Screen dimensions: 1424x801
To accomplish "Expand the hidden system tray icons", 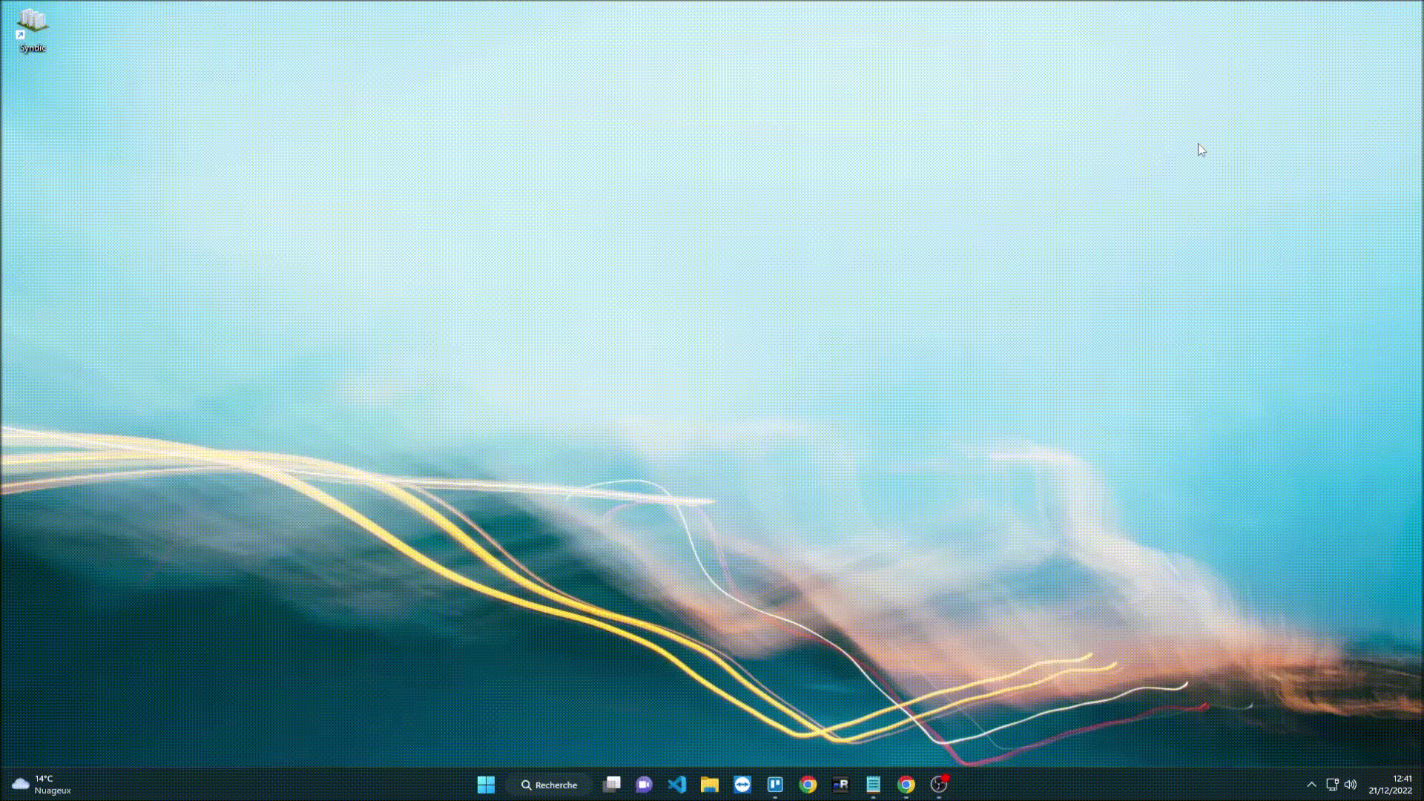I will coord(1311,785).
